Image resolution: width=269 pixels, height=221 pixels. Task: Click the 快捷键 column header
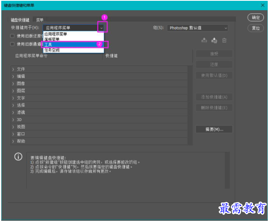pos(112,55)
